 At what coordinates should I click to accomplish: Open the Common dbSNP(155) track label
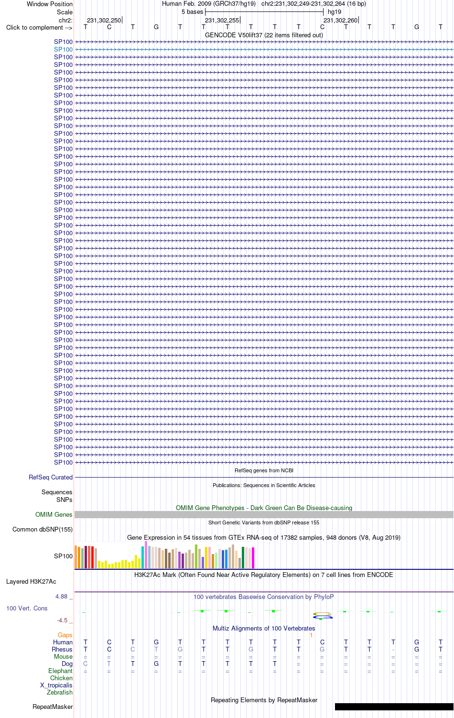(x=43, y=529)
